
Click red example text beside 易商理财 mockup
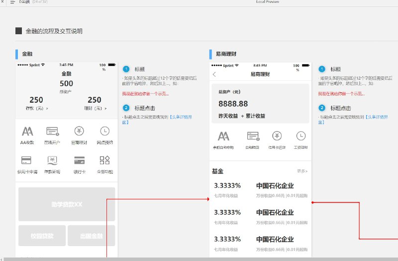click(341, 94)
